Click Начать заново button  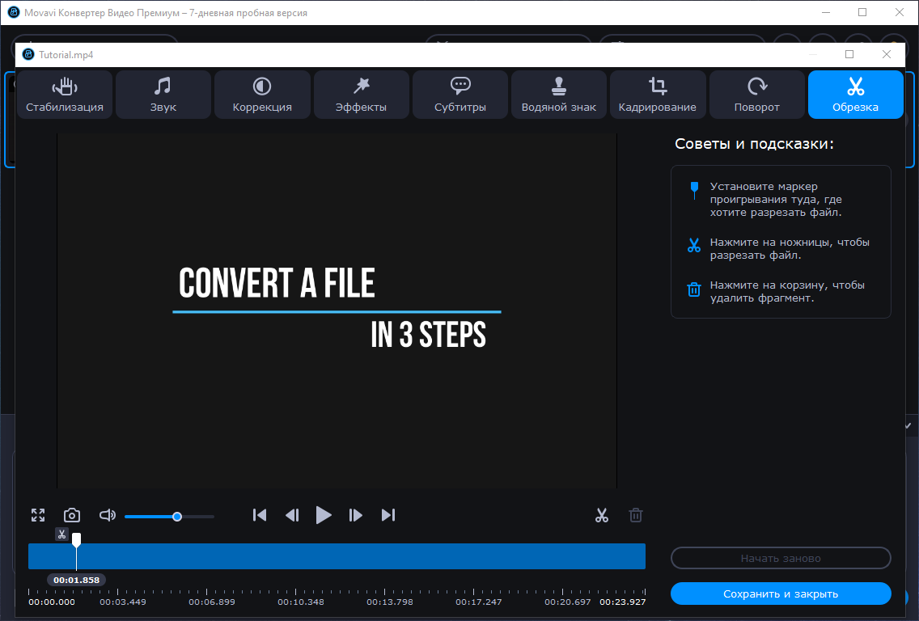[x=781, y=558]
